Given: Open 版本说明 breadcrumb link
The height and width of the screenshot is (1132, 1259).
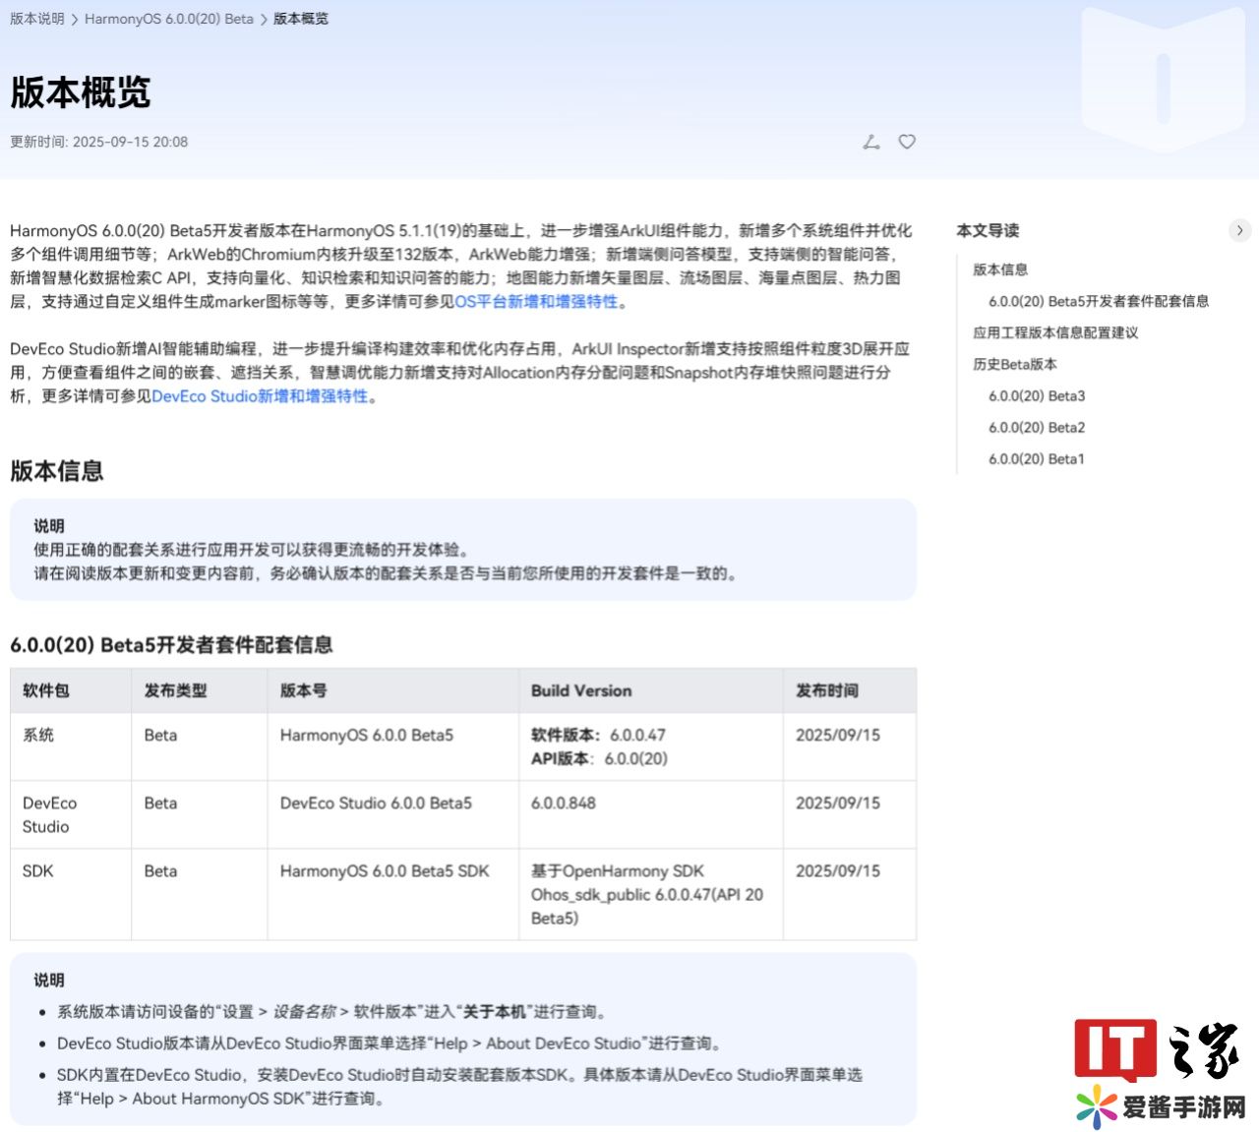Looking at the screenshot, I should point(36,19).
